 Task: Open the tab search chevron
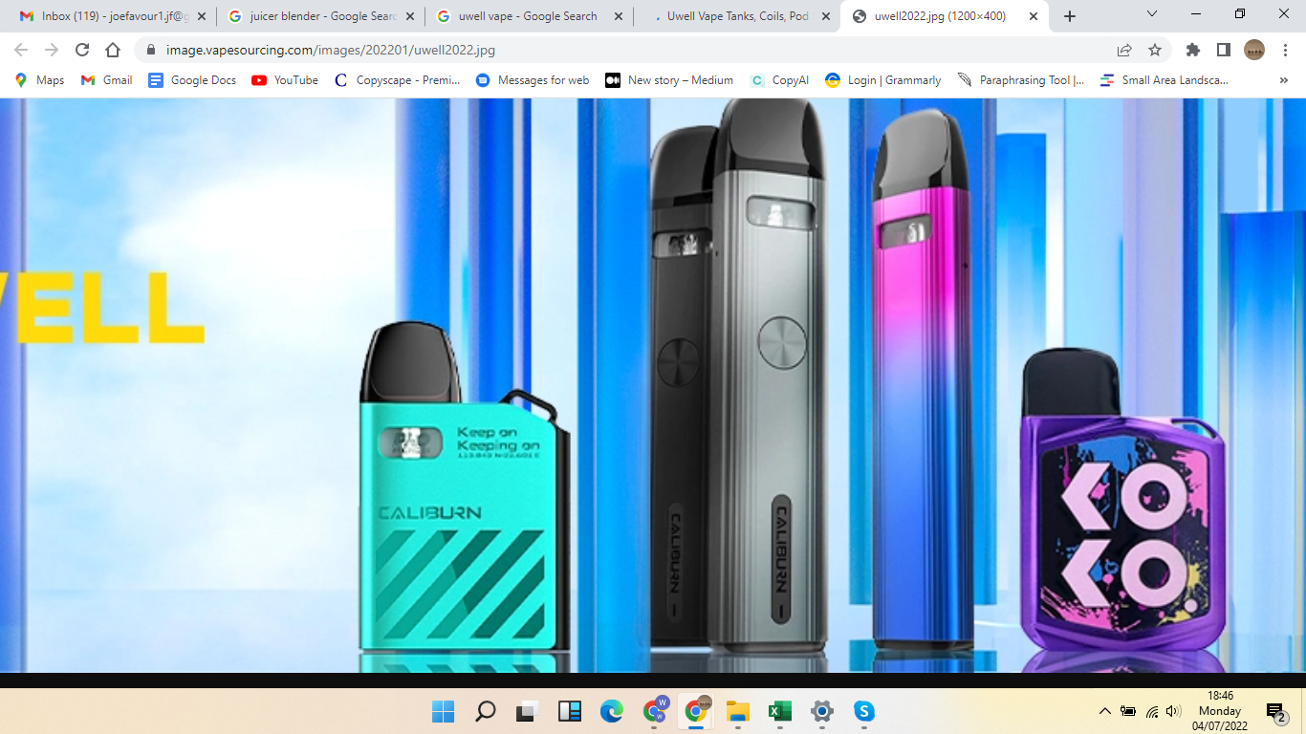[1150, 15]
